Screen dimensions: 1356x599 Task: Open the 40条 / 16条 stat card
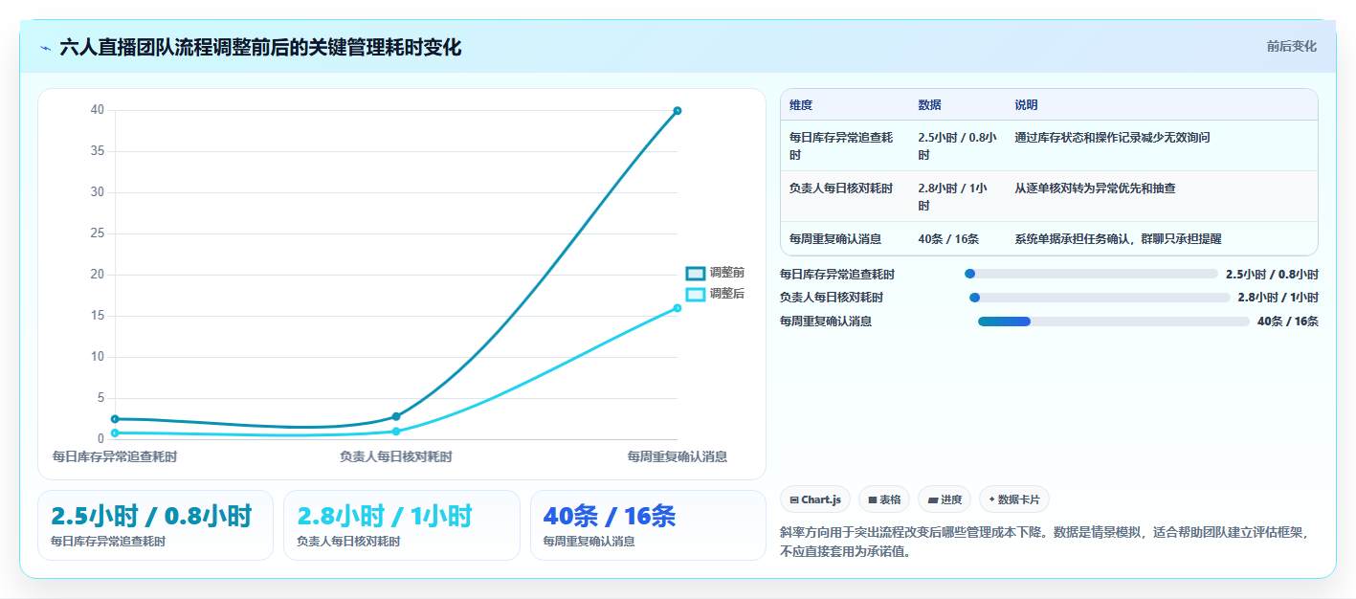point(648,525)
